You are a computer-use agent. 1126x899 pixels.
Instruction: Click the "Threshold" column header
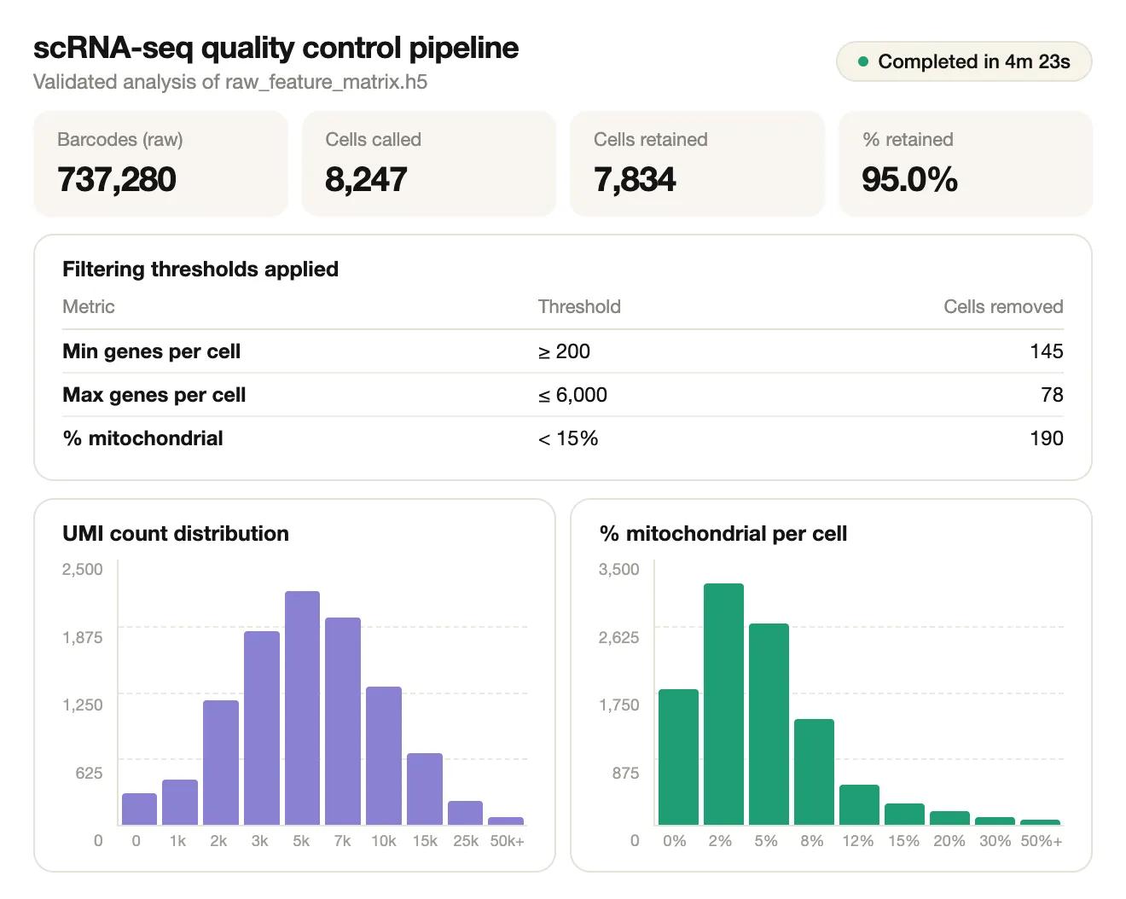tap(579, 307)
